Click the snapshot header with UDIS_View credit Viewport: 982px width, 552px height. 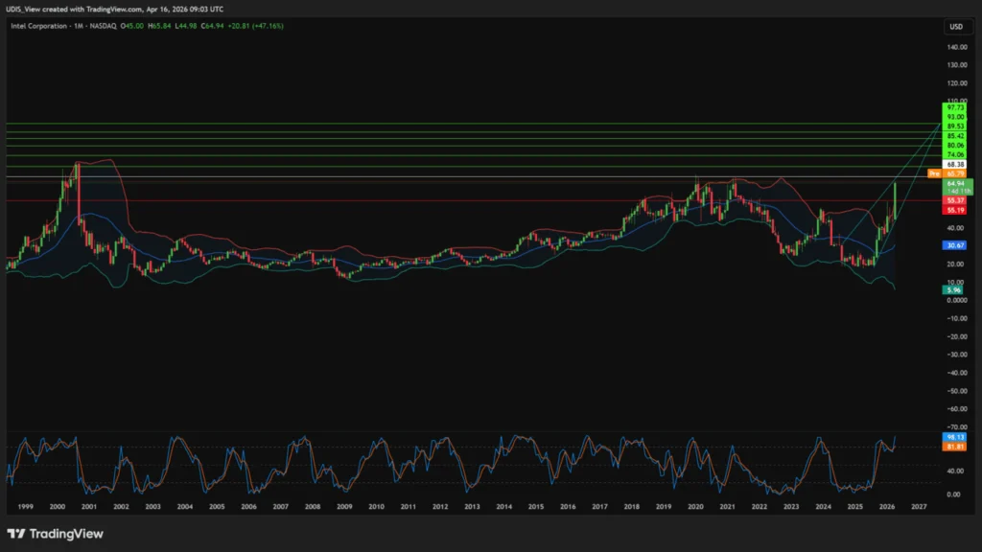(x=115, y=9)
